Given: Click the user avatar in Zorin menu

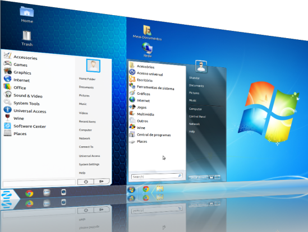Looking at the screenshot, I should tap(93, 66).
